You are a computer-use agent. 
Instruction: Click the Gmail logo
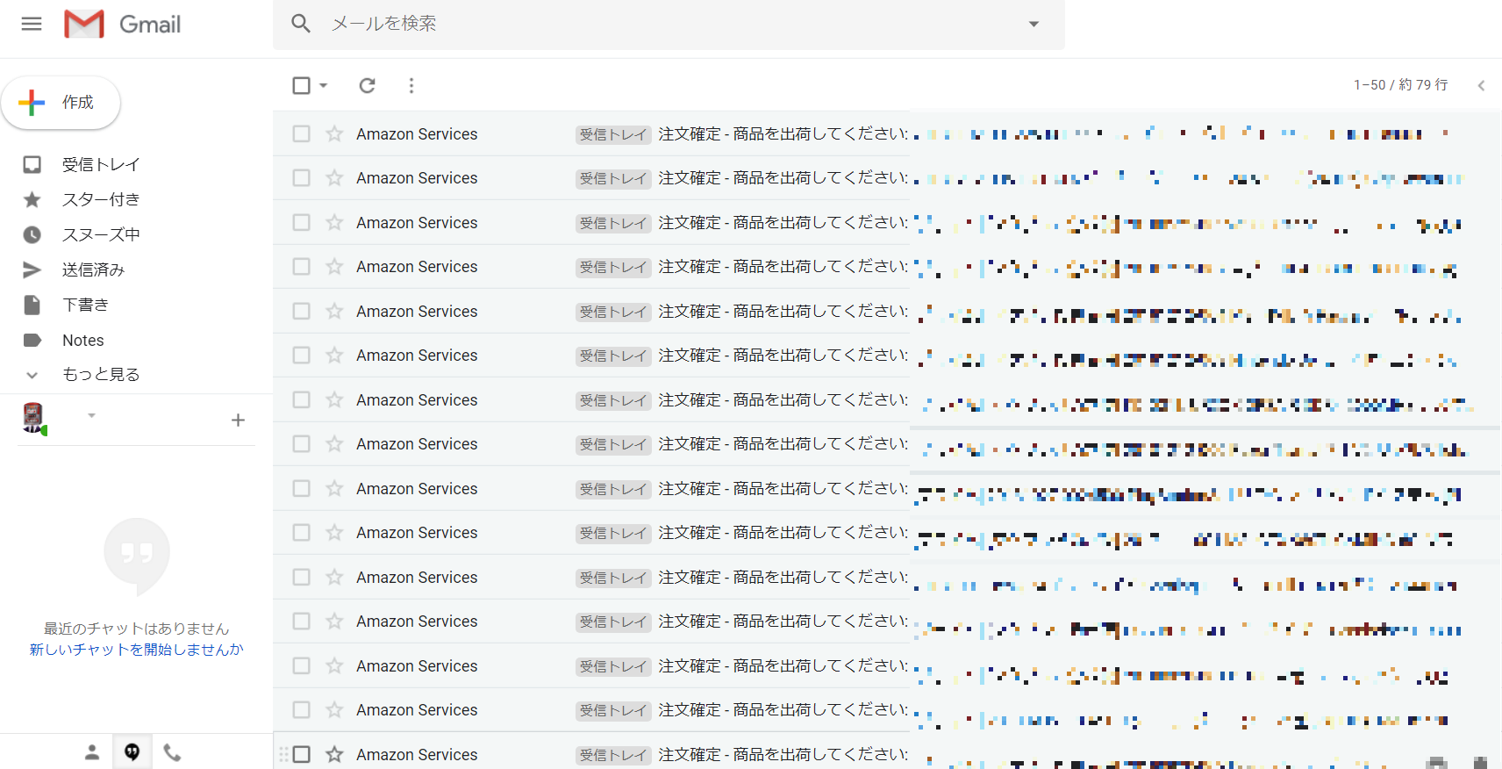point(123,24)
